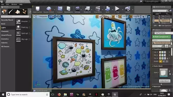Open the Edit menu
This screenshot has height=97, width=173.
click(7, 4)
